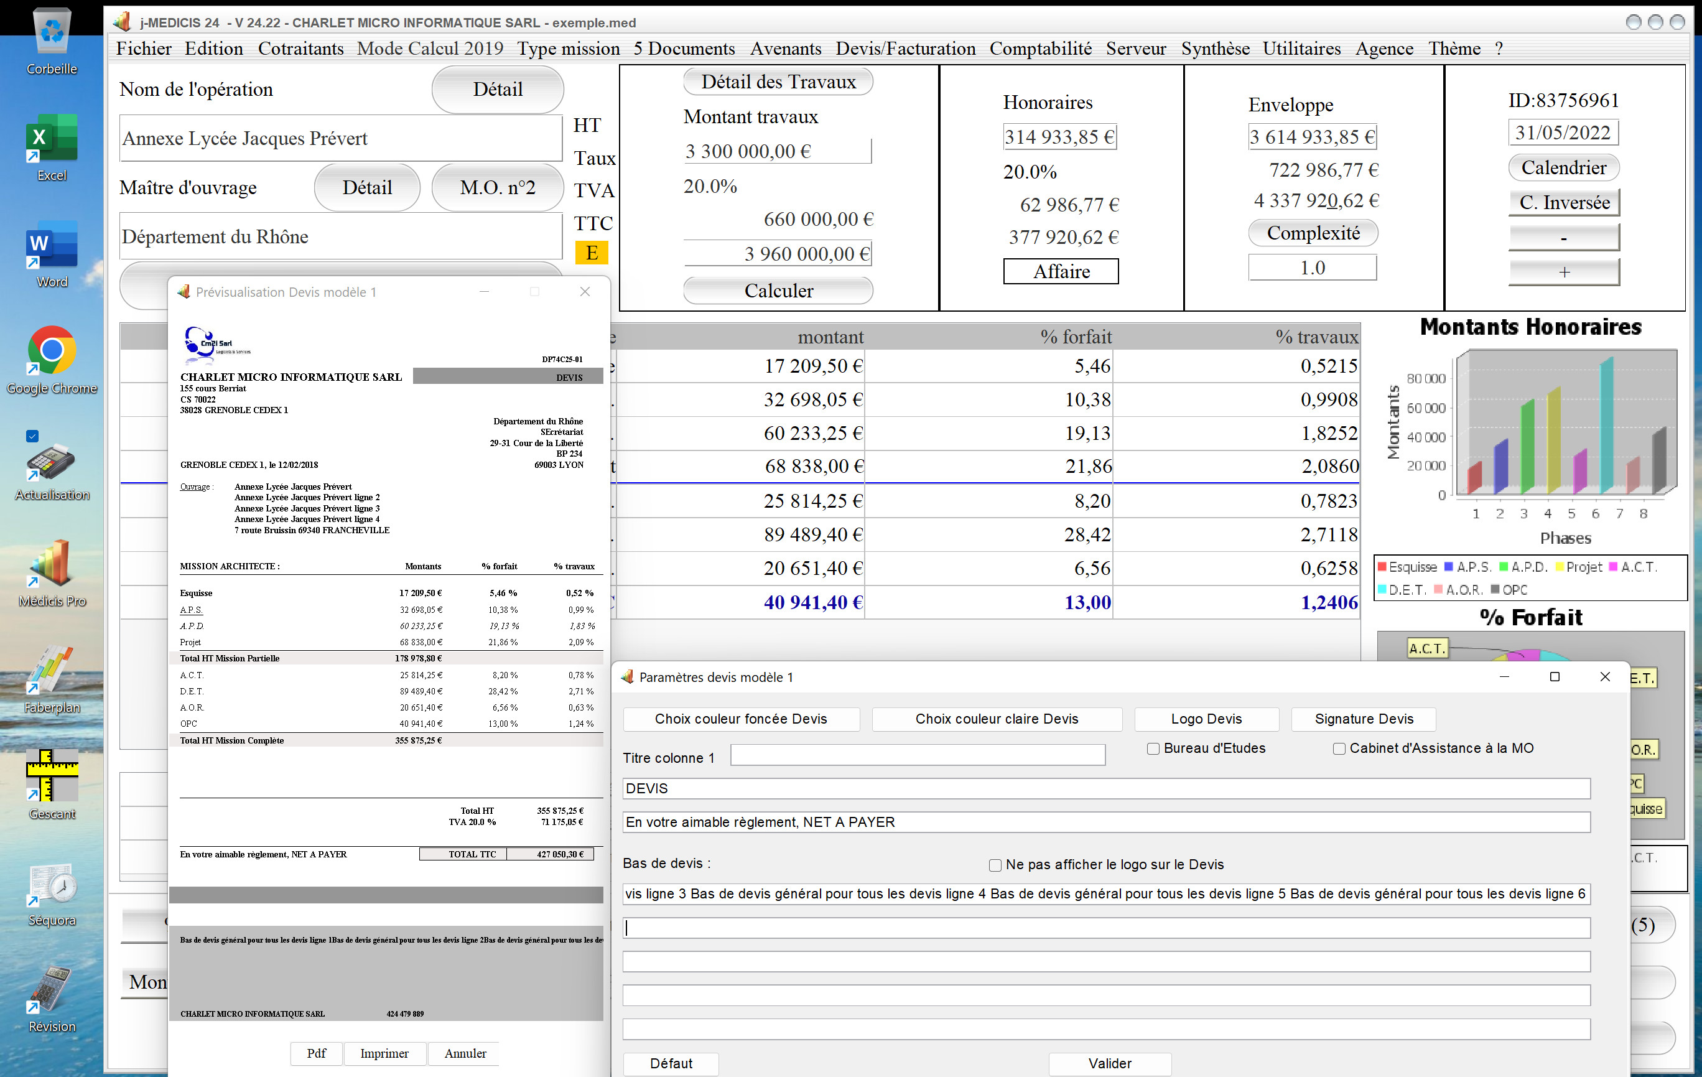Screen dimensions: 1702x1077
Task: Click the date field 31/05/2022
Action: click(x=1563, y=133)
